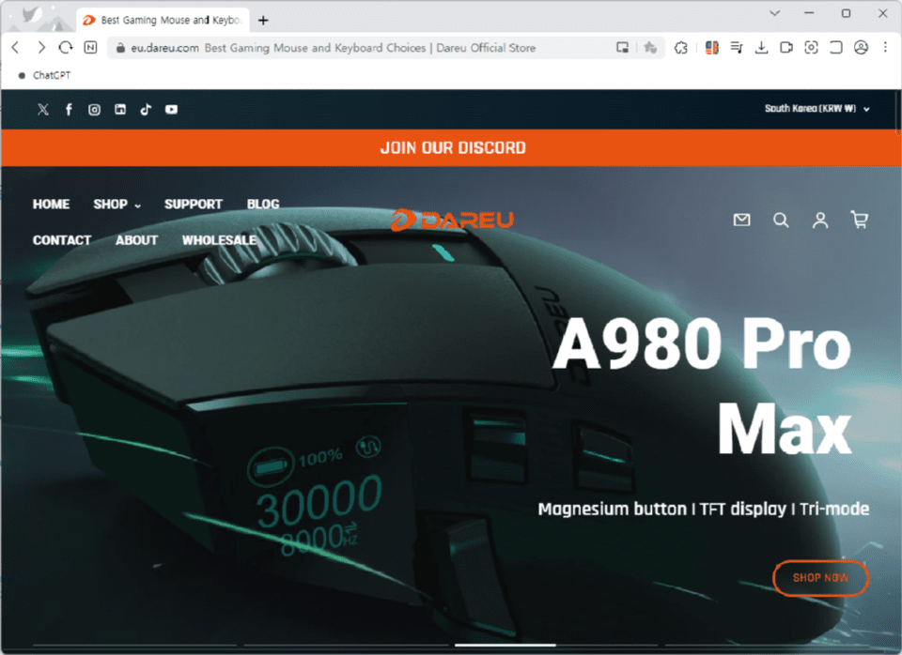
Task: Open a new browser tab
Action: [x=263, y=20]
